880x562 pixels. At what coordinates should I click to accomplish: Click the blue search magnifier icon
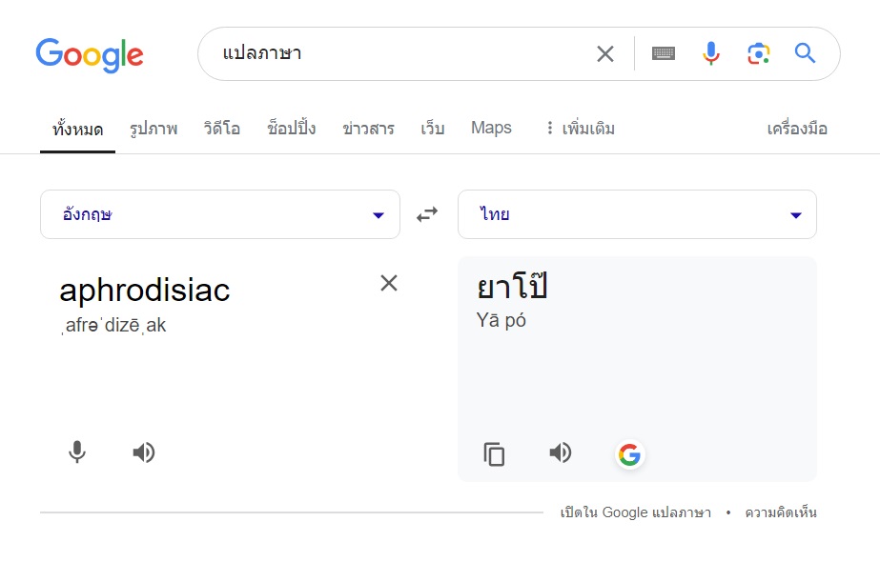point(805,53)
